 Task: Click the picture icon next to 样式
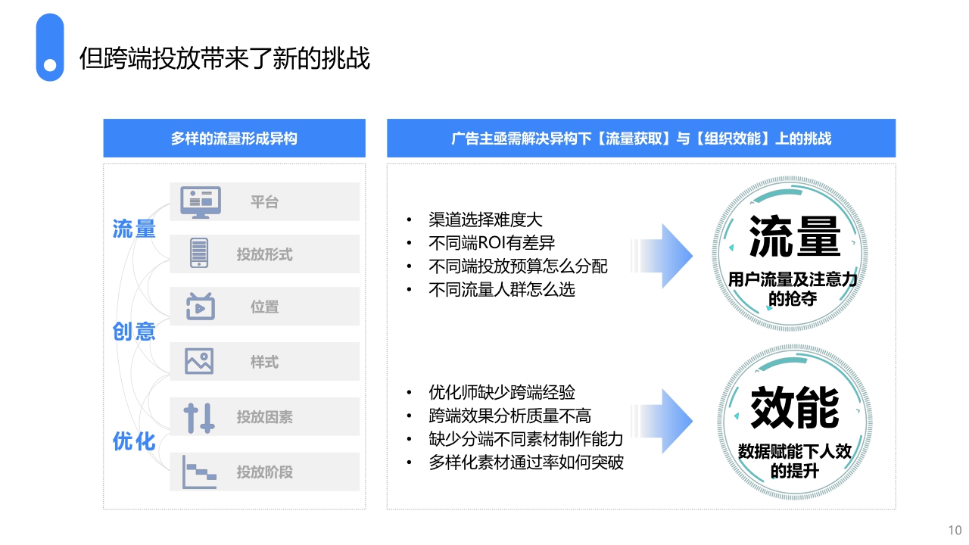199,361
